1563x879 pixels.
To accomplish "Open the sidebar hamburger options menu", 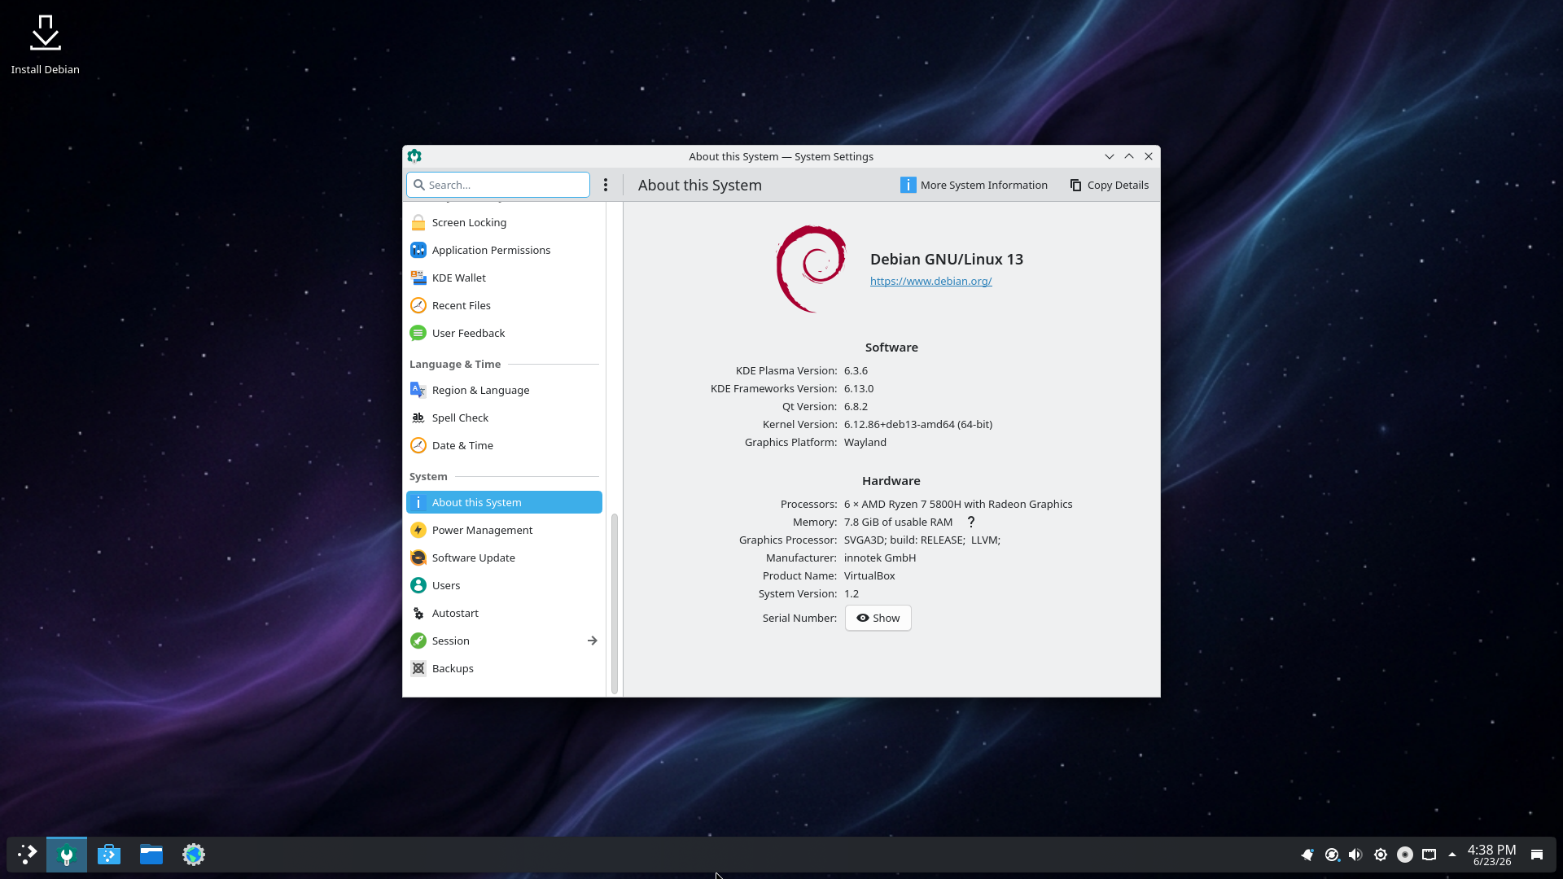I will [x=606, y=185].
